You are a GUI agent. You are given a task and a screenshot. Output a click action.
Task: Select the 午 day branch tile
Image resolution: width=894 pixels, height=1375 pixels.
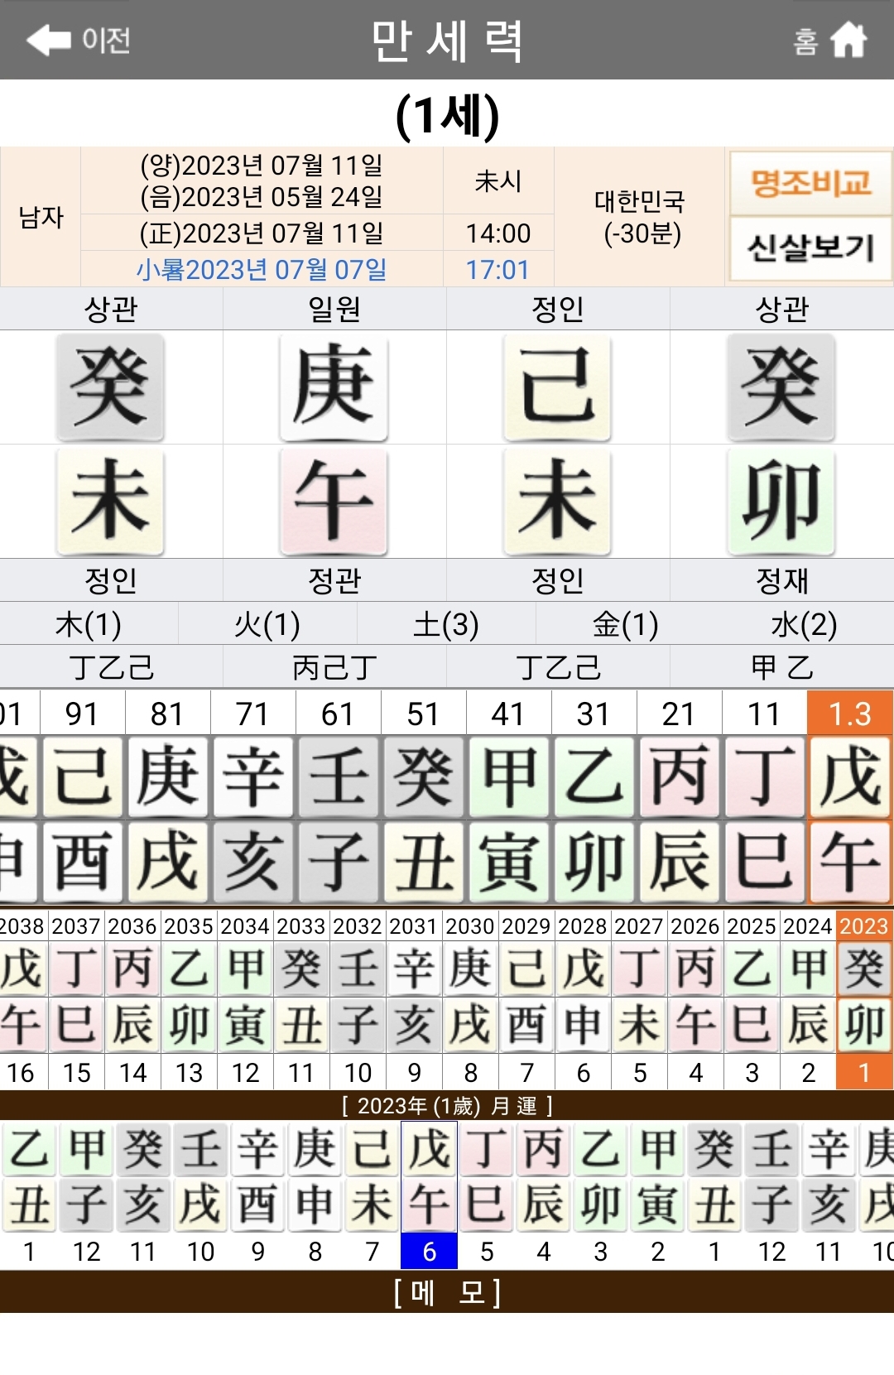334,500
